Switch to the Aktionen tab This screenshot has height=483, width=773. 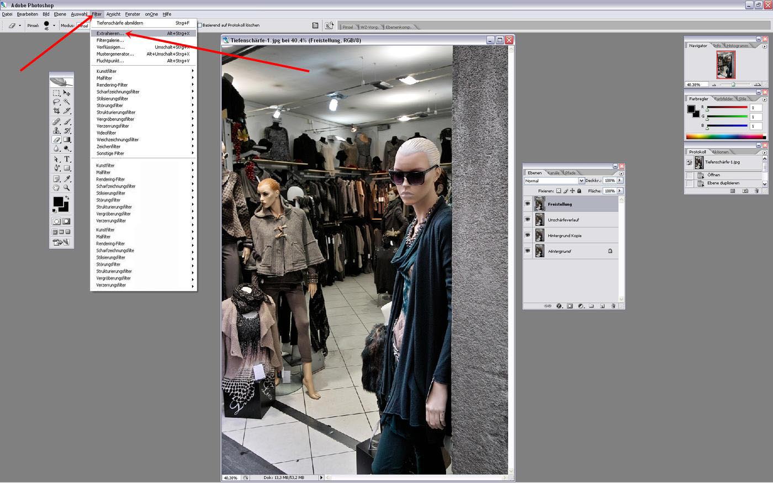(720, 152)
